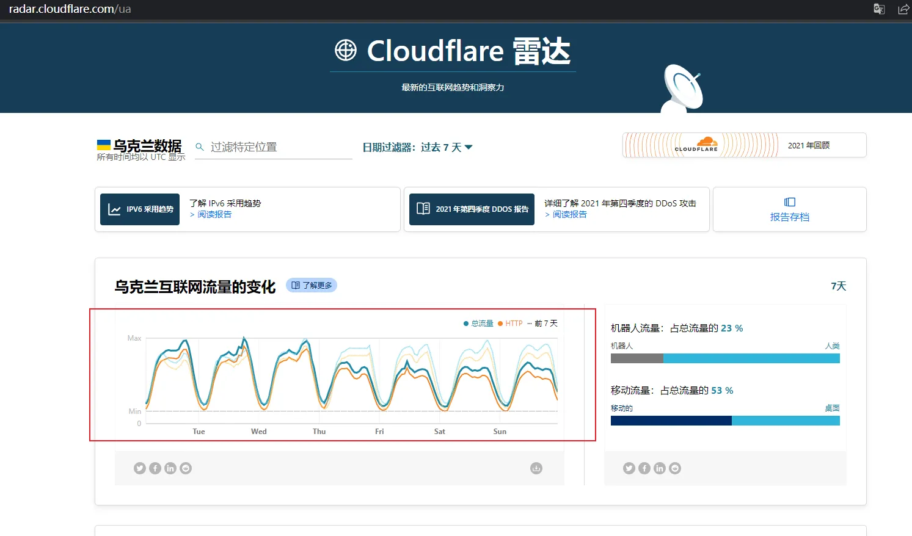Click the Tue label on chart axis
The image size is (912, 536).
coord(199,432)
